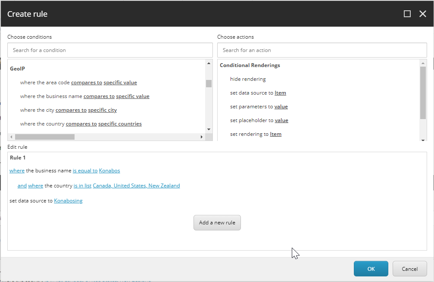Click the action search field
The image size is (434, 282).
click(x=322, y=50)
